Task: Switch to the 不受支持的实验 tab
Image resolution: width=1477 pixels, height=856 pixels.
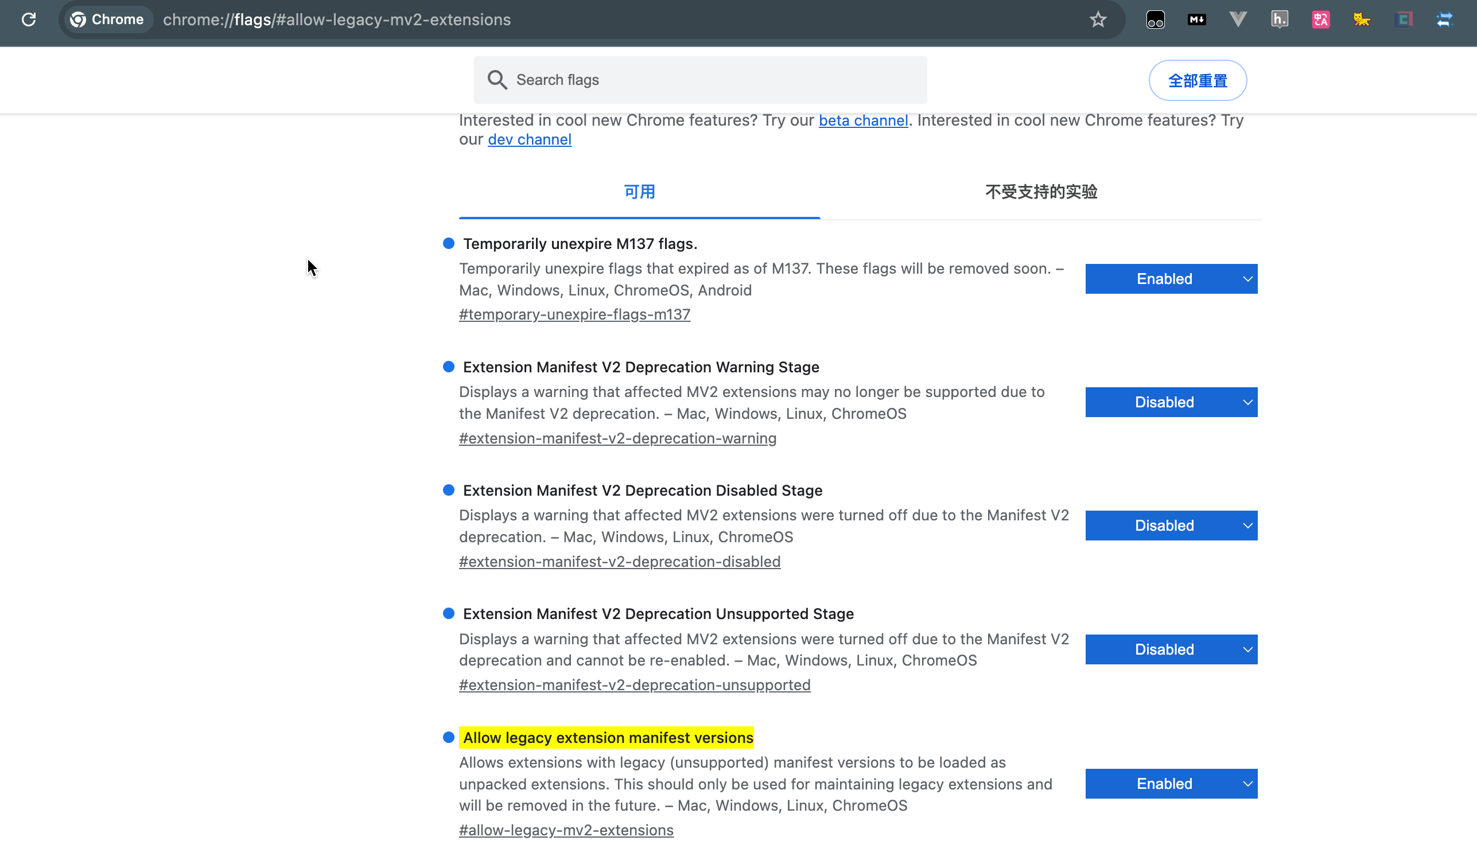Action: pos(1040,192)
